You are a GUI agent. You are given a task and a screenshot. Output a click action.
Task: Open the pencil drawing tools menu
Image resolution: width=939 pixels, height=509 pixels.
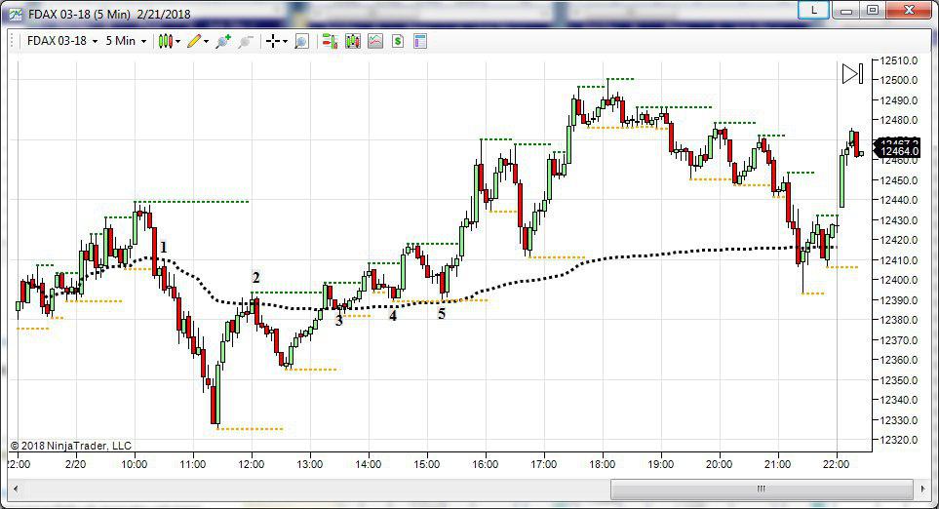198,41
